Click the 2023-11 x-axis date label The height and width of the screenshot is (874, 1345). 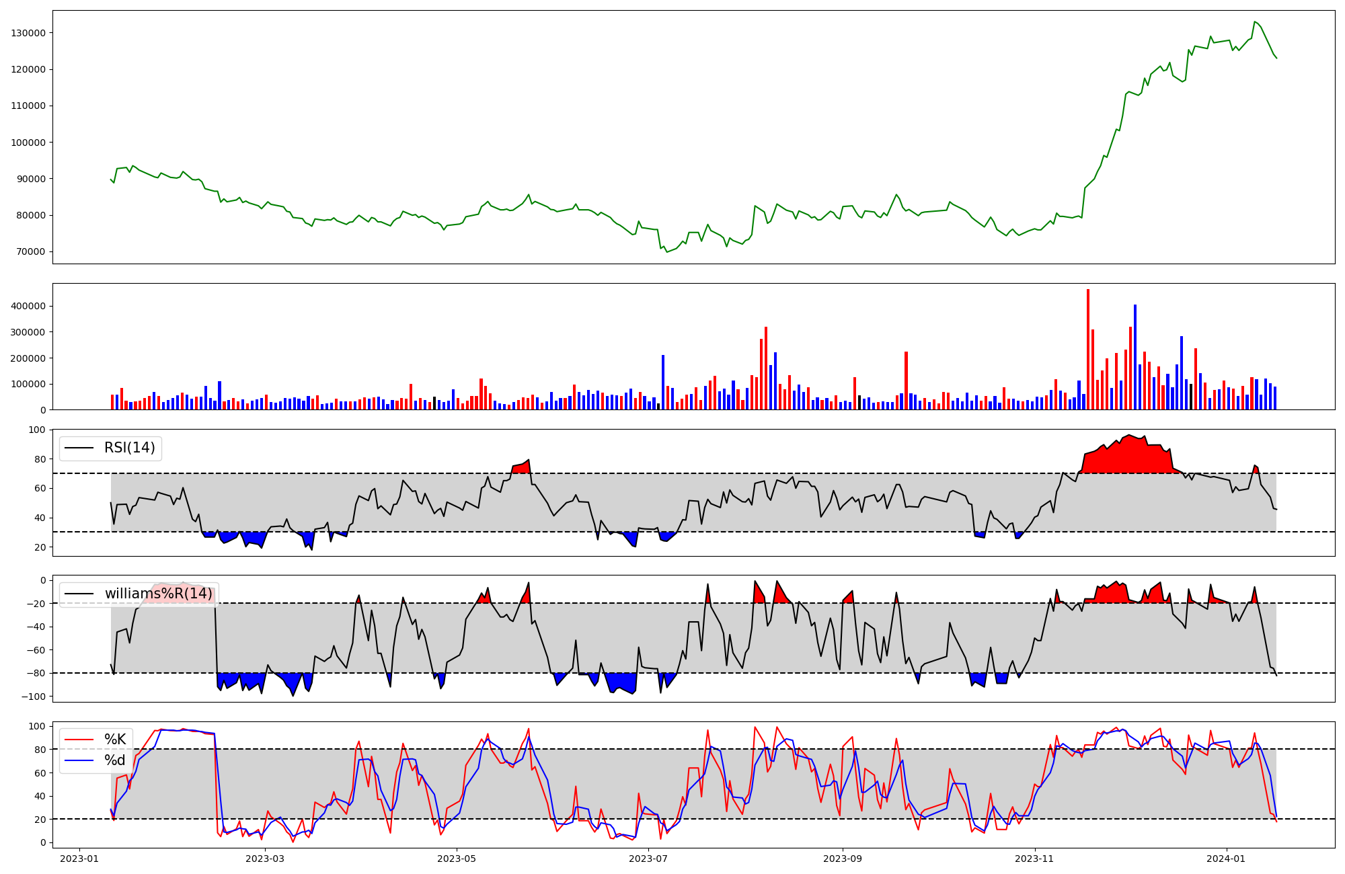coord(1034,859)
